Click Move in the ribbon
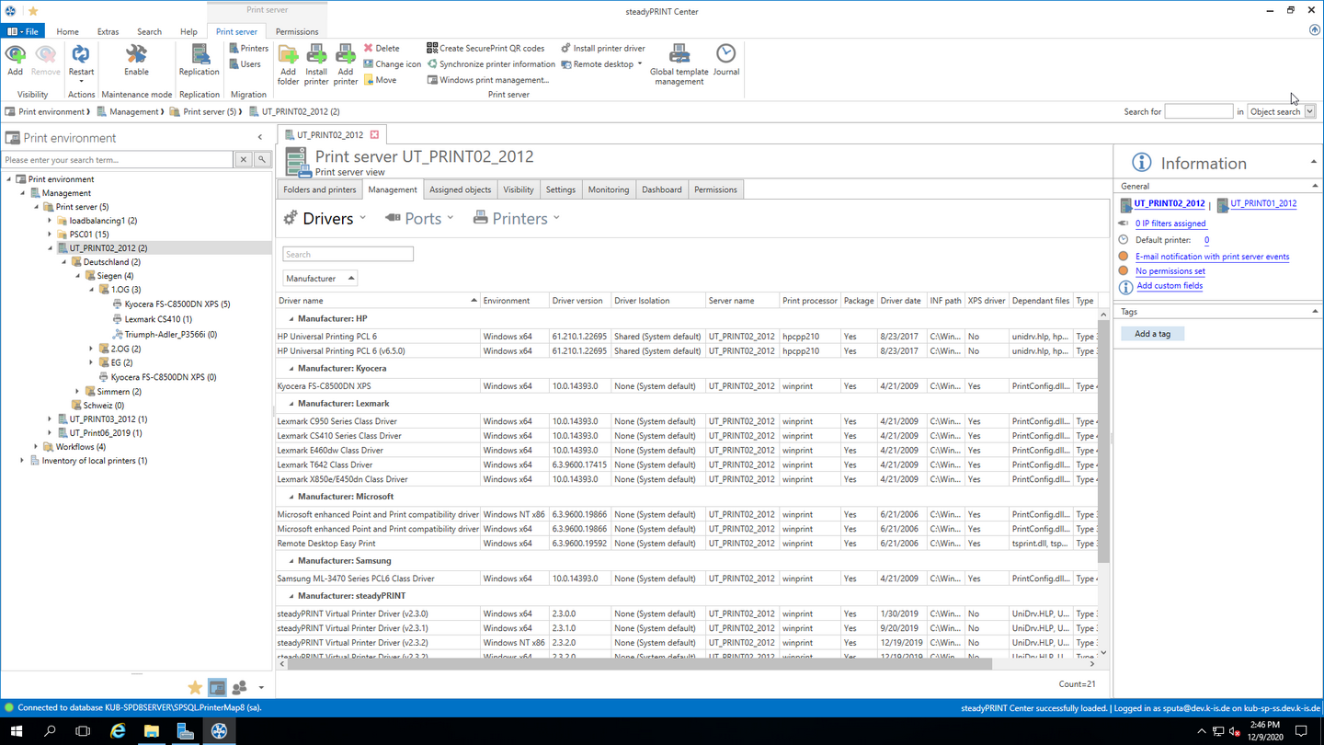 click(380, 80)
